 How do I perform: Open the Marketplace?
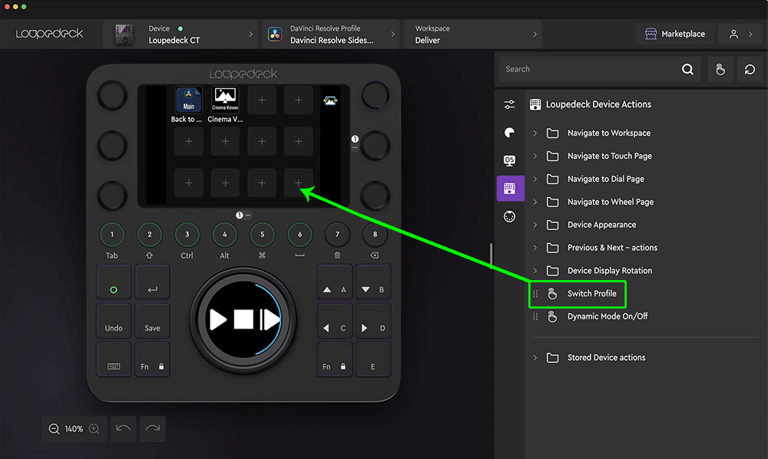[x=674, y=34]
